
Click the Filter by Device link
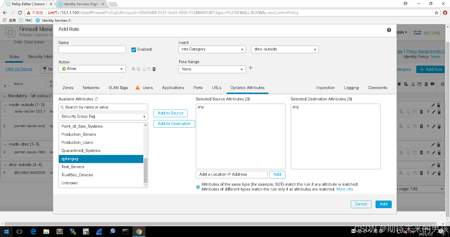click(x=19, y=69)
